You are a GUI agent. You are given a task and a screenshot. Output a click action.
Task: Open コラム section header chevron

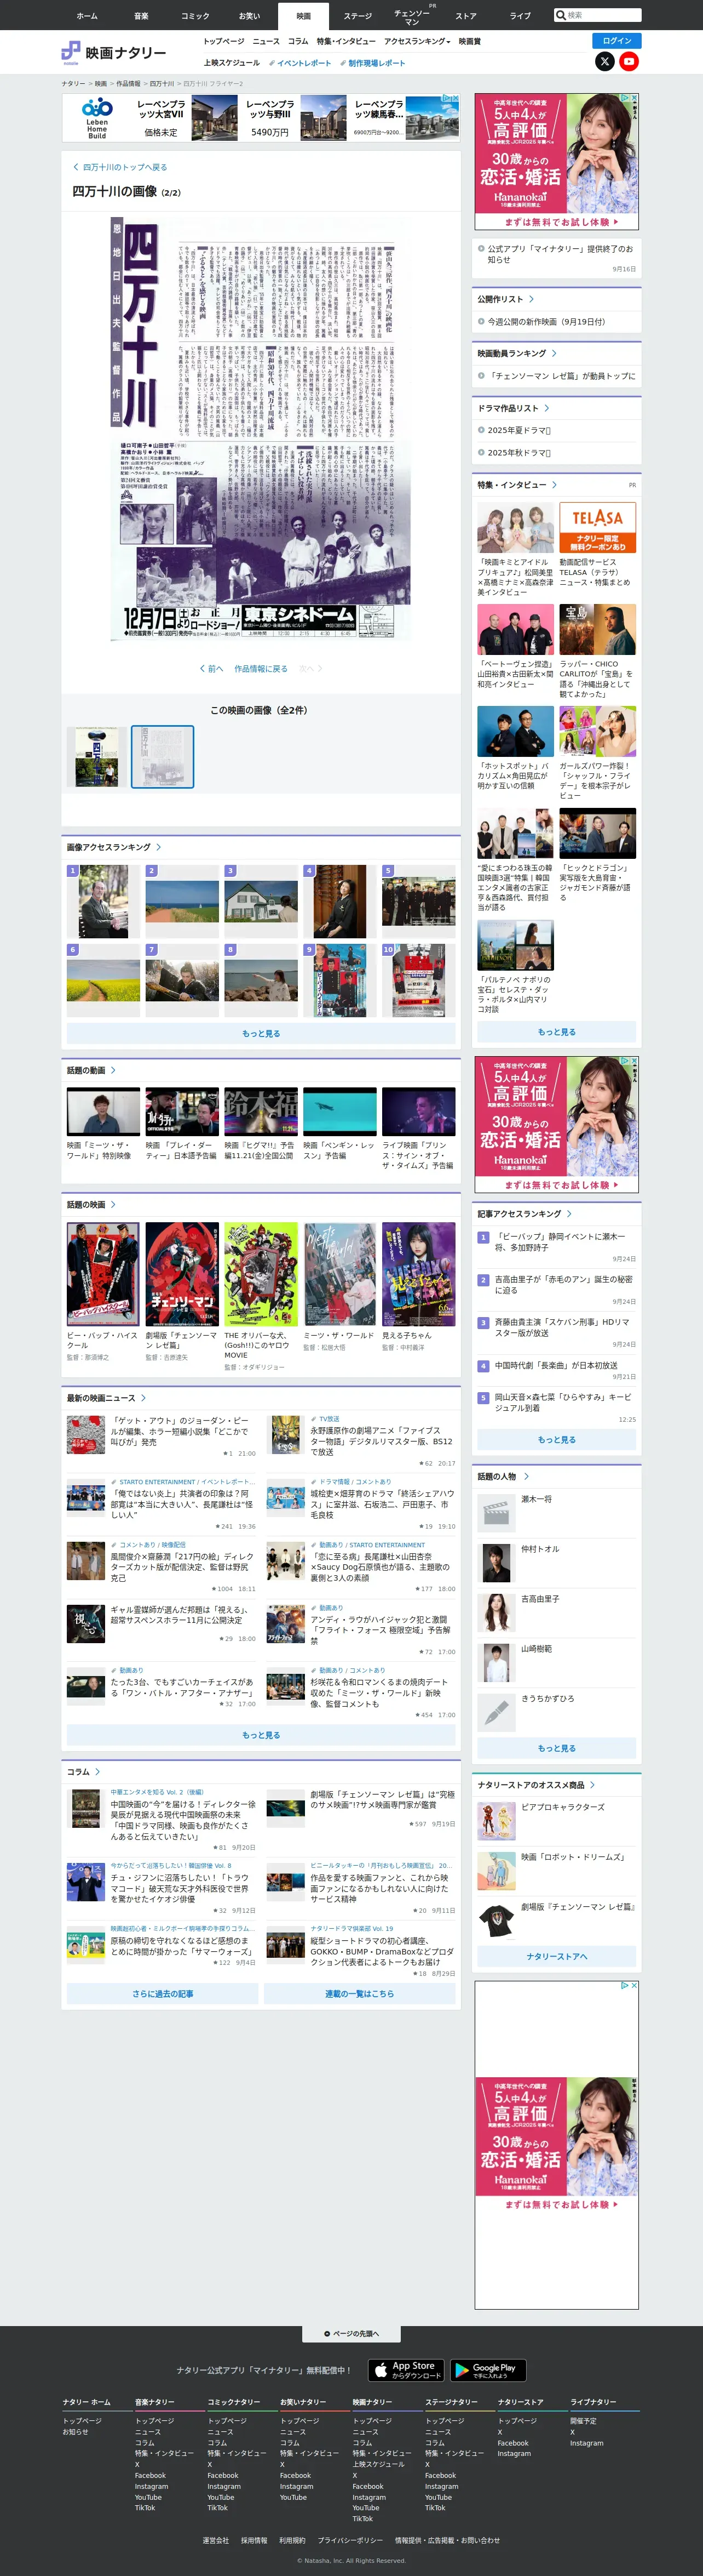(98, 1772)
